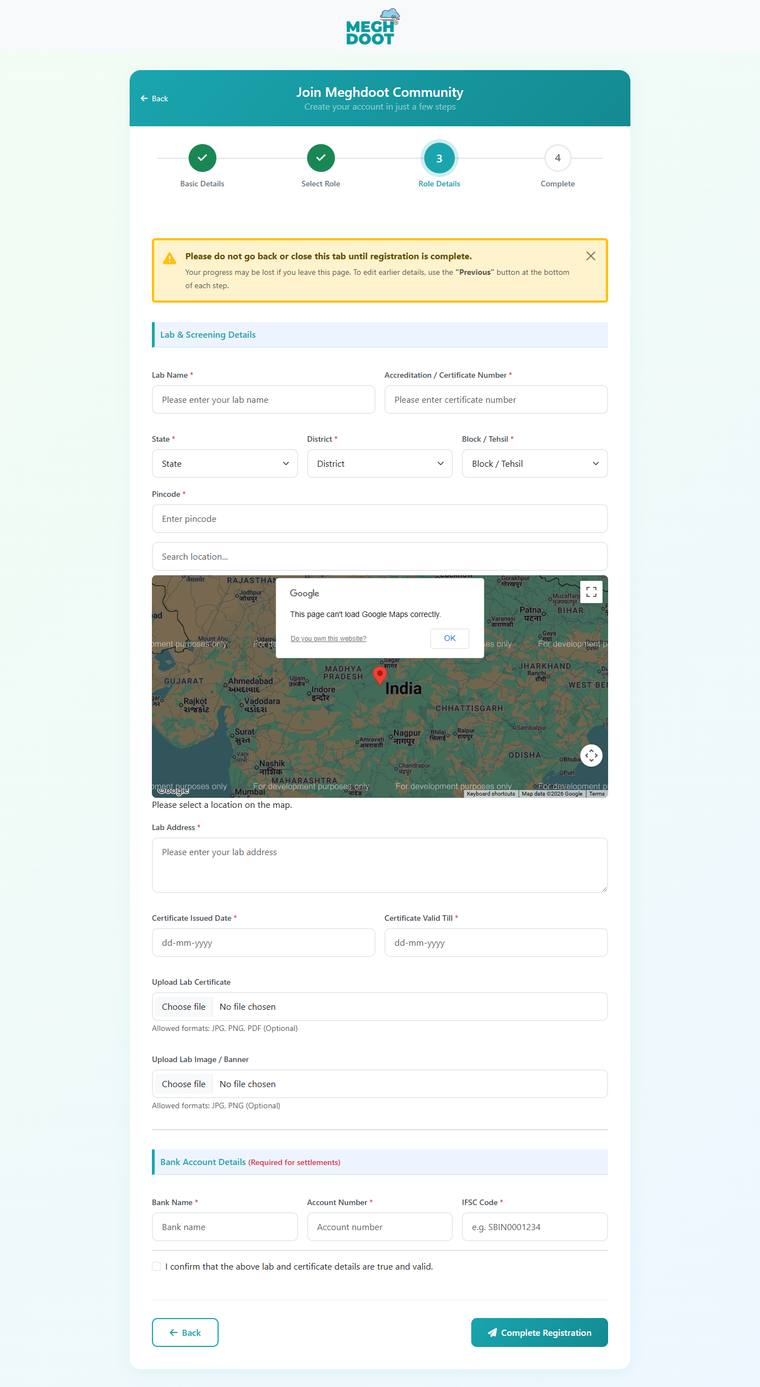Focus the Accreditation Certificate Number field
Image resolution: width=760 pixels, height=1387 pixels.
click(x=496, y=399)
